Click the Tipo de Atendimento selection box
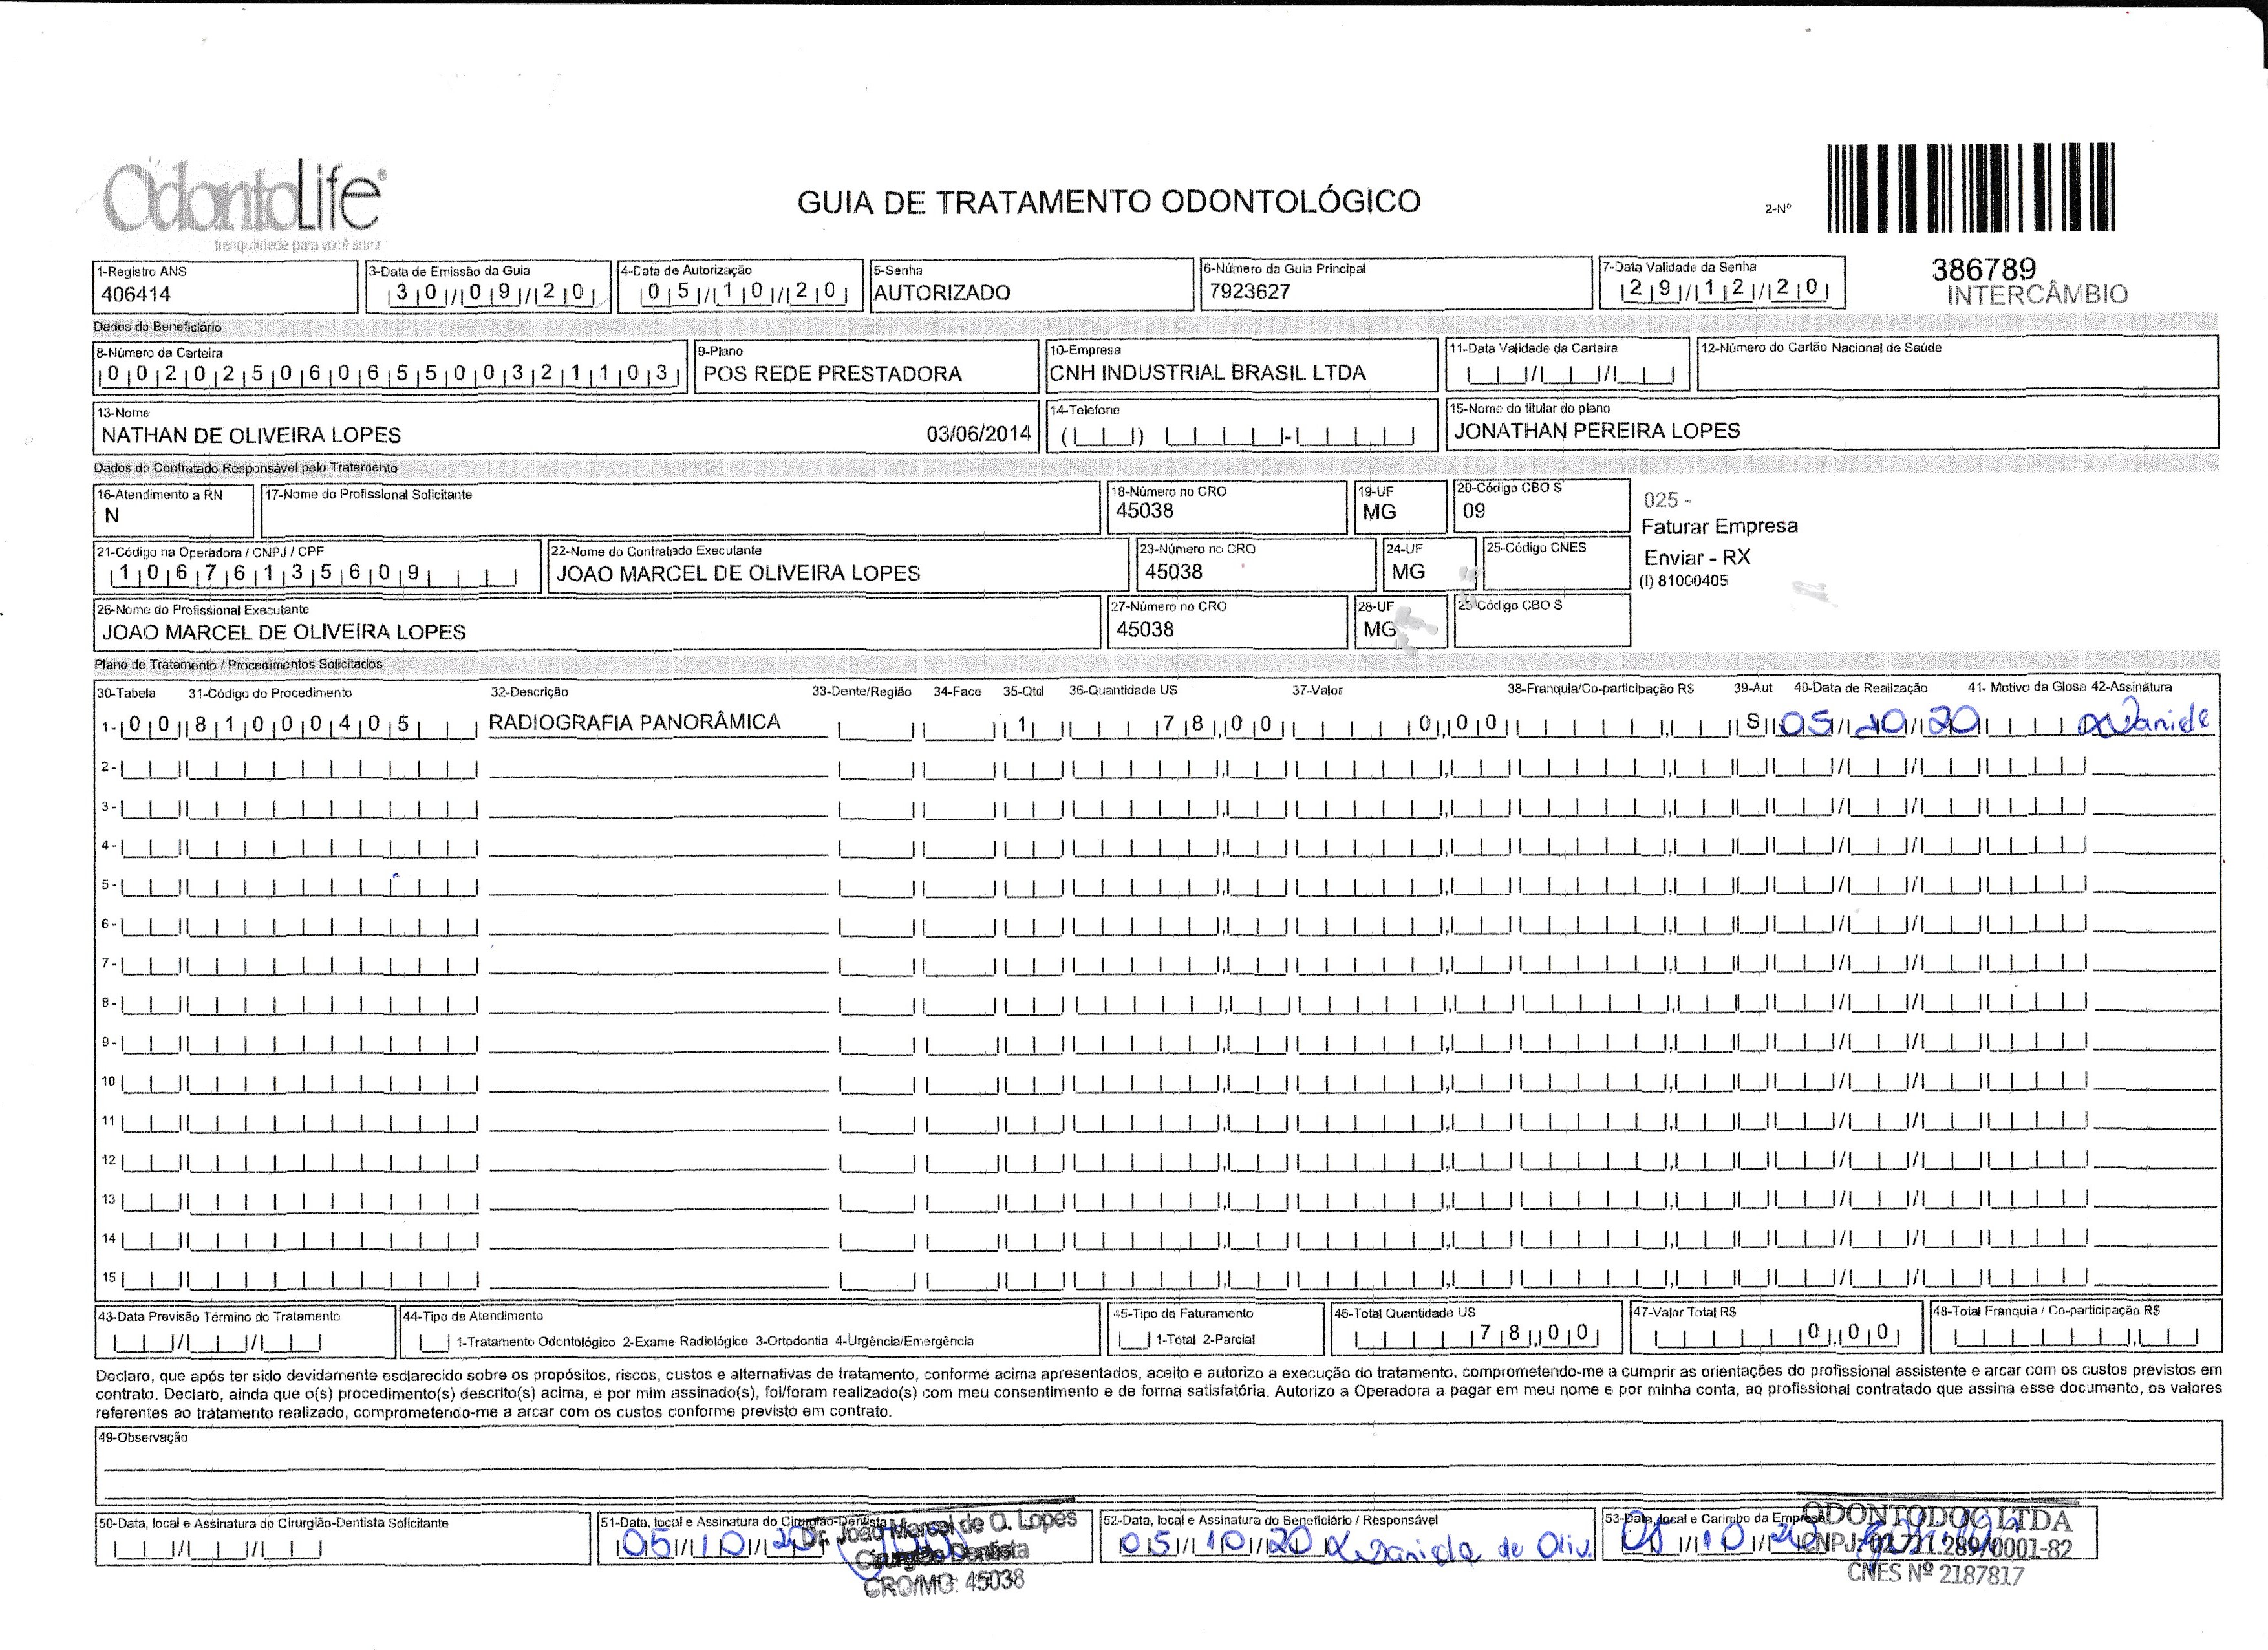Screen dimensions: 2268x1650 (434, 1342)
